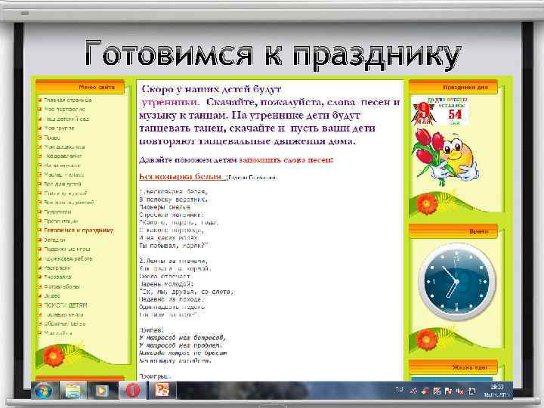
Task: Open the Подвижные игры page link
Action: 67,249
